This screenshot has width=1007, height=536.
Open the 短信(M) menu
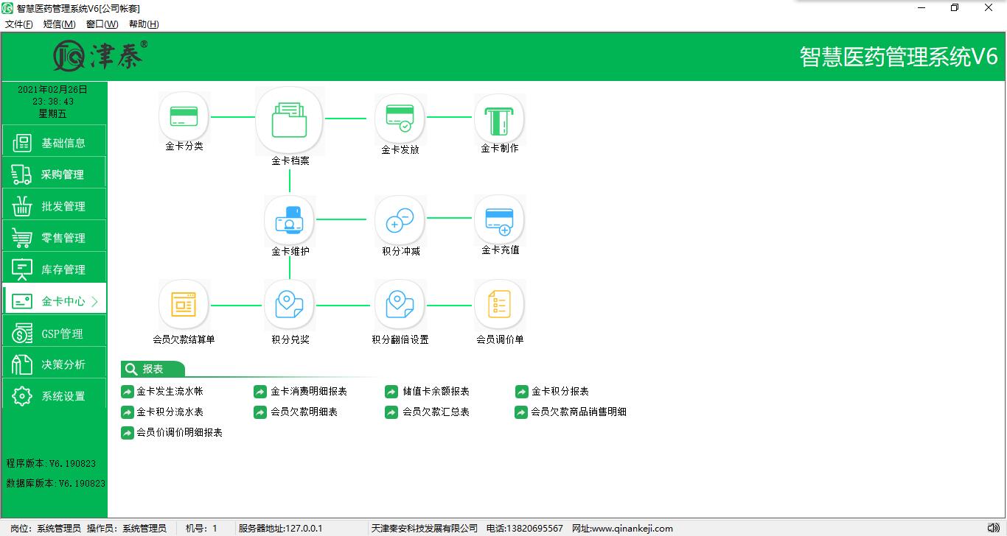click(x=59, y=24)
